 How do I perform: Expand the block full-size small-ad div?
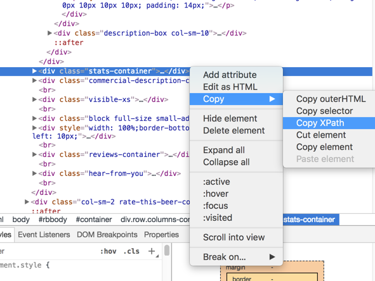tap(34, 118)
